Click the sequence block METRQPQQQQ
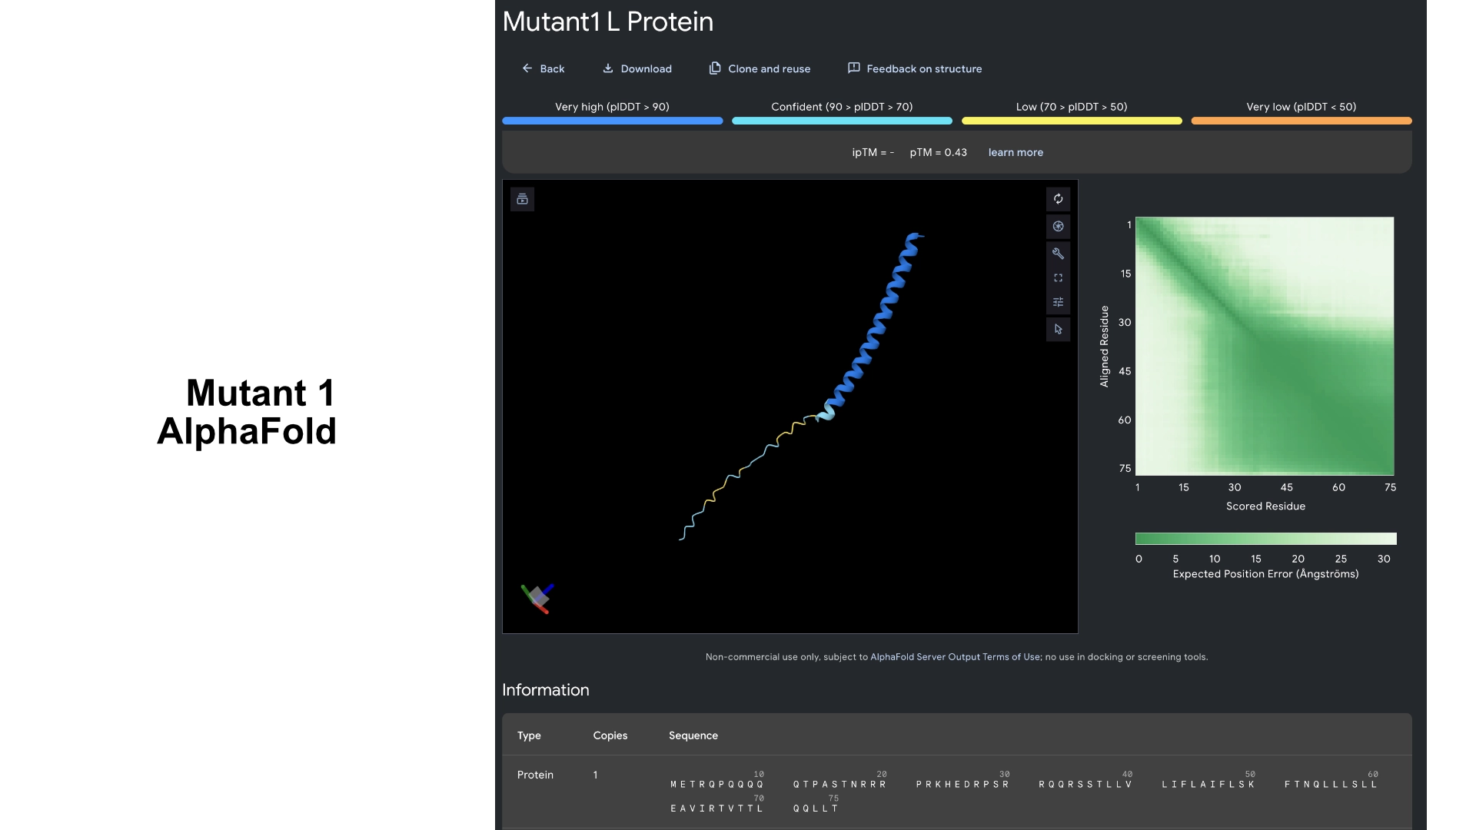Screen dimensions: 1476x830 point(717,784)
